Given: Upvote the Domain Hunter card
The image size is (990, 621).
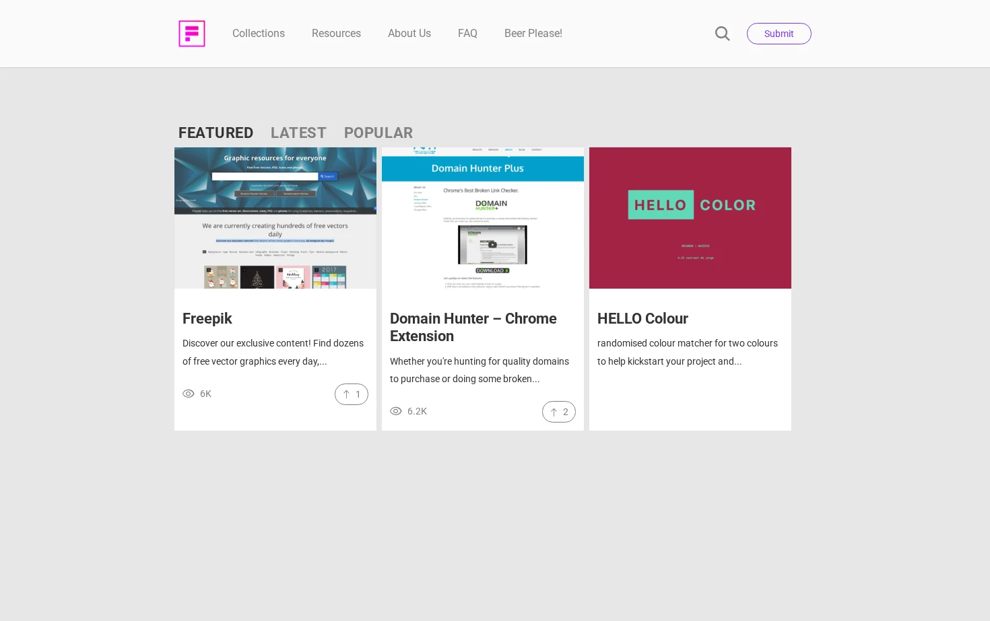Looking at the screenshot, I should coord(559,412).
